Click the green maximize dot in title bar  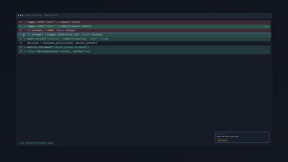22,15
